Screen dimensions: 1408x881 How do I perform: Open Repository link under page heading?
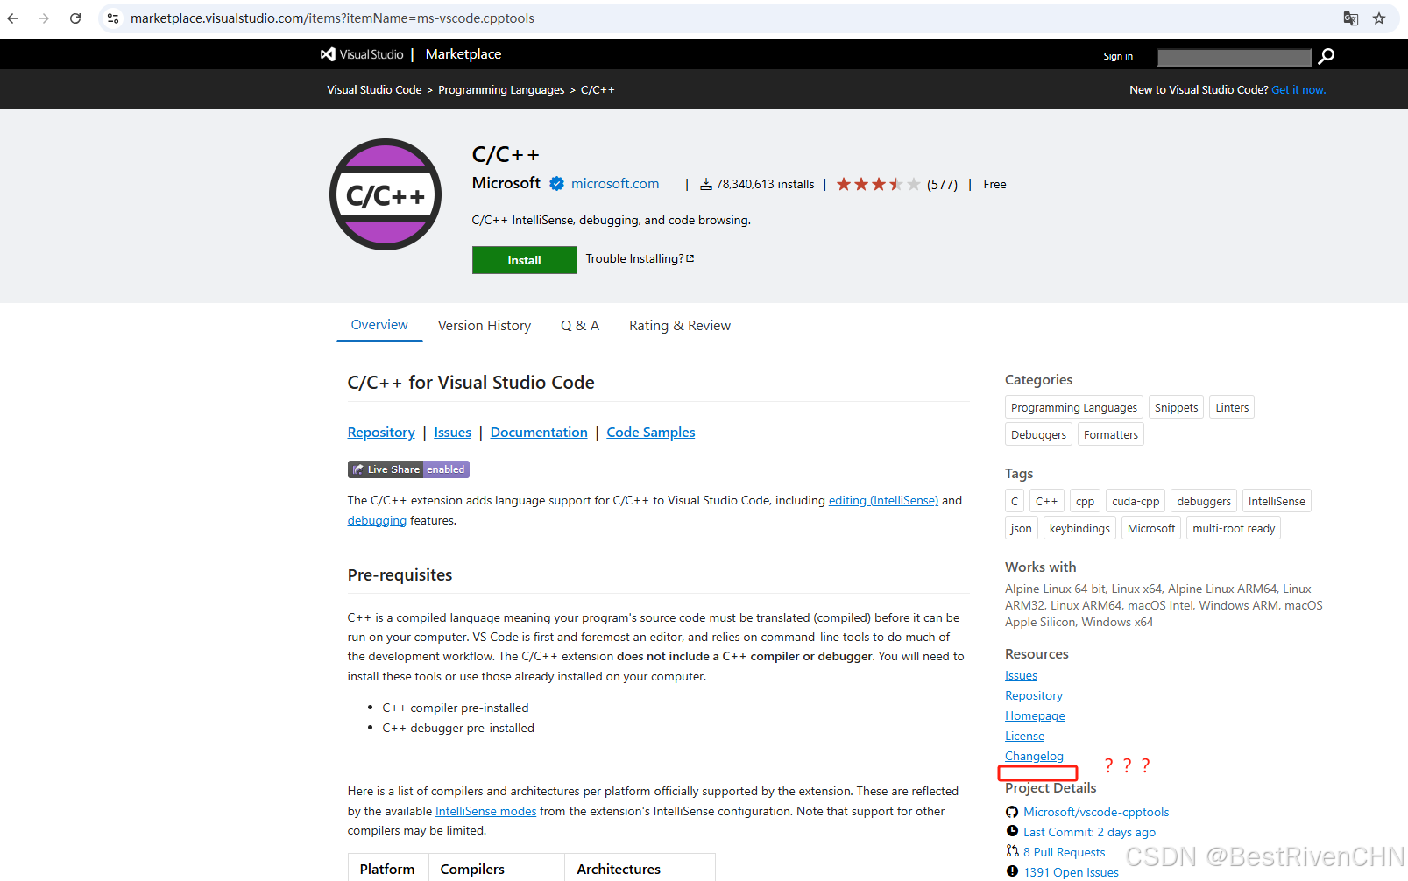coord(381,433)
